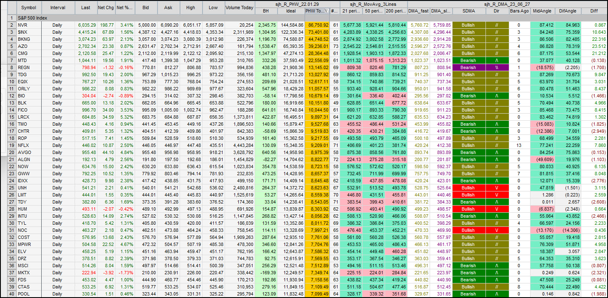Click Bars Ago value 13 for NFLX
608x298 pixels.
pos(519,145)
